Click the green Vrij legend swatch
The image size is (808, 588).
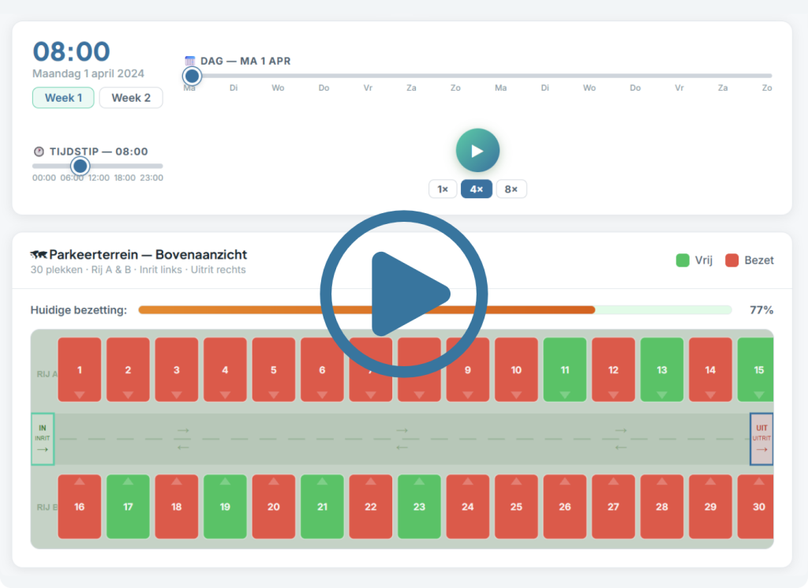683,260
